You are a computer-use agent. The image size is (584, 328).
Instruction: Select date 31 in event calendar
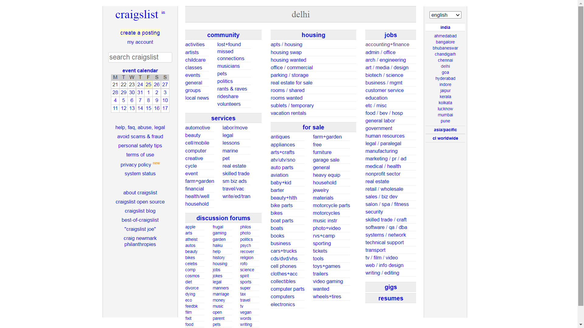(140, 92)
